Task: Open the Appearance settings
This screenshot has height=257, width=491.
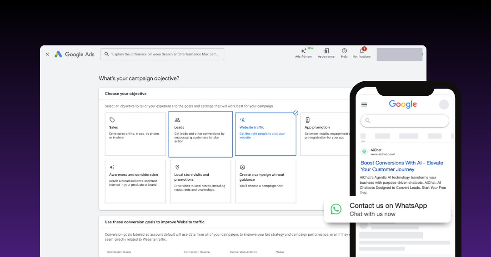Action: [x=326, y=53]
